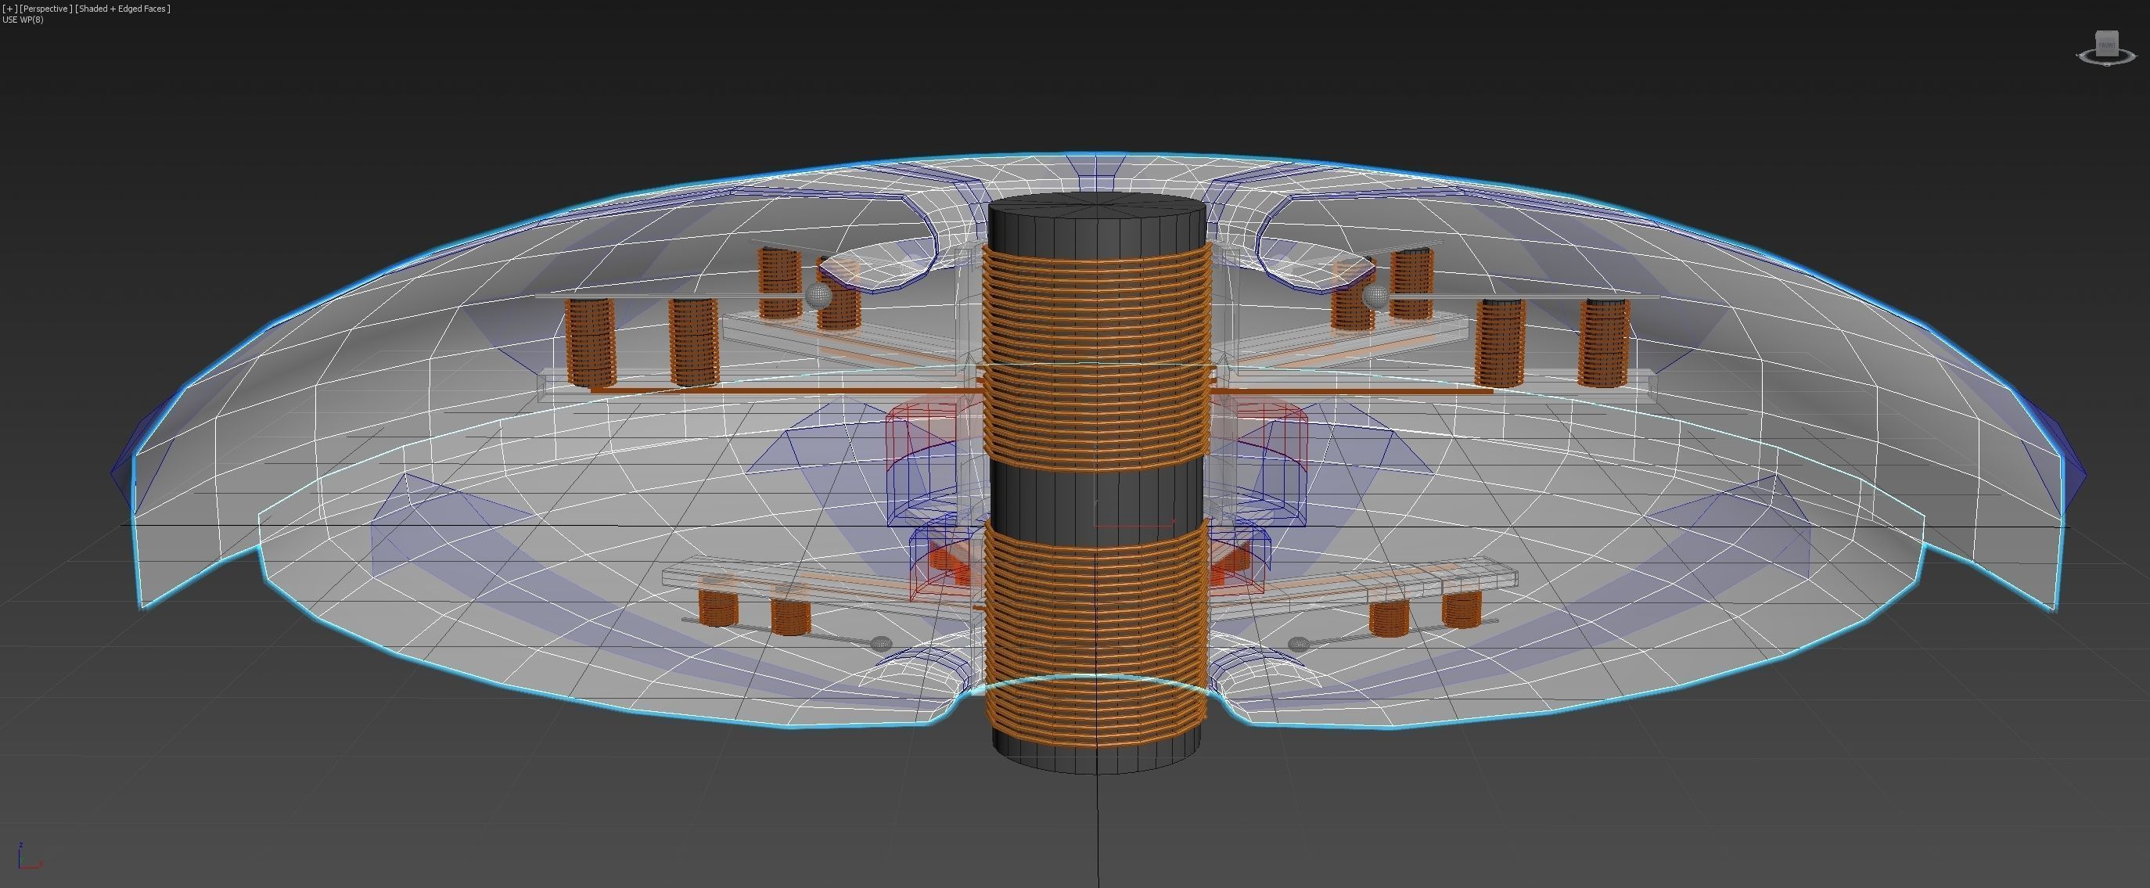Click the XYZ axis tripod in the corner
2150x888 pixels.
pyautogui.click(x=25, y=860)
